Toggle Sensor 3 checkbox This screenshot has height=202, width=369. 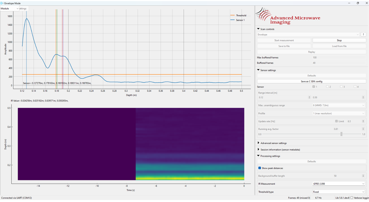point(341,87)
